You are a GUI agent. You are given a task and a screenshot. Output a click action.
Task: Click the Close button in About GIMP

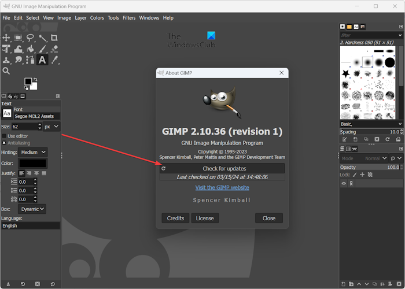click(269, 218)
